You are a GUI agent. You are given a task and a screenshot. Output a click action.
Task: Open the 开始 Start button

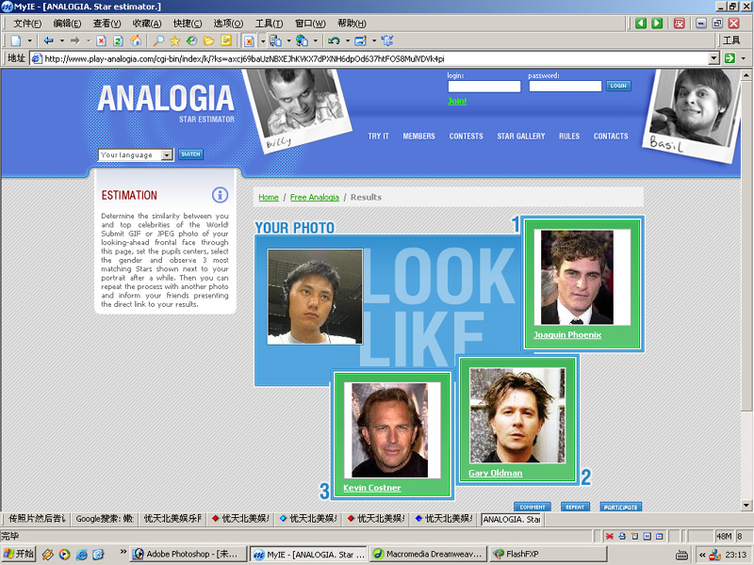(x=19, y=555)
